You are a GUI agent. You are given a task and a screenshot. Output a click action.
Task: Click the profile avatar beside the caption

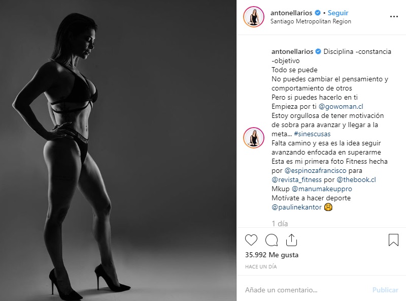coord(254,137)
